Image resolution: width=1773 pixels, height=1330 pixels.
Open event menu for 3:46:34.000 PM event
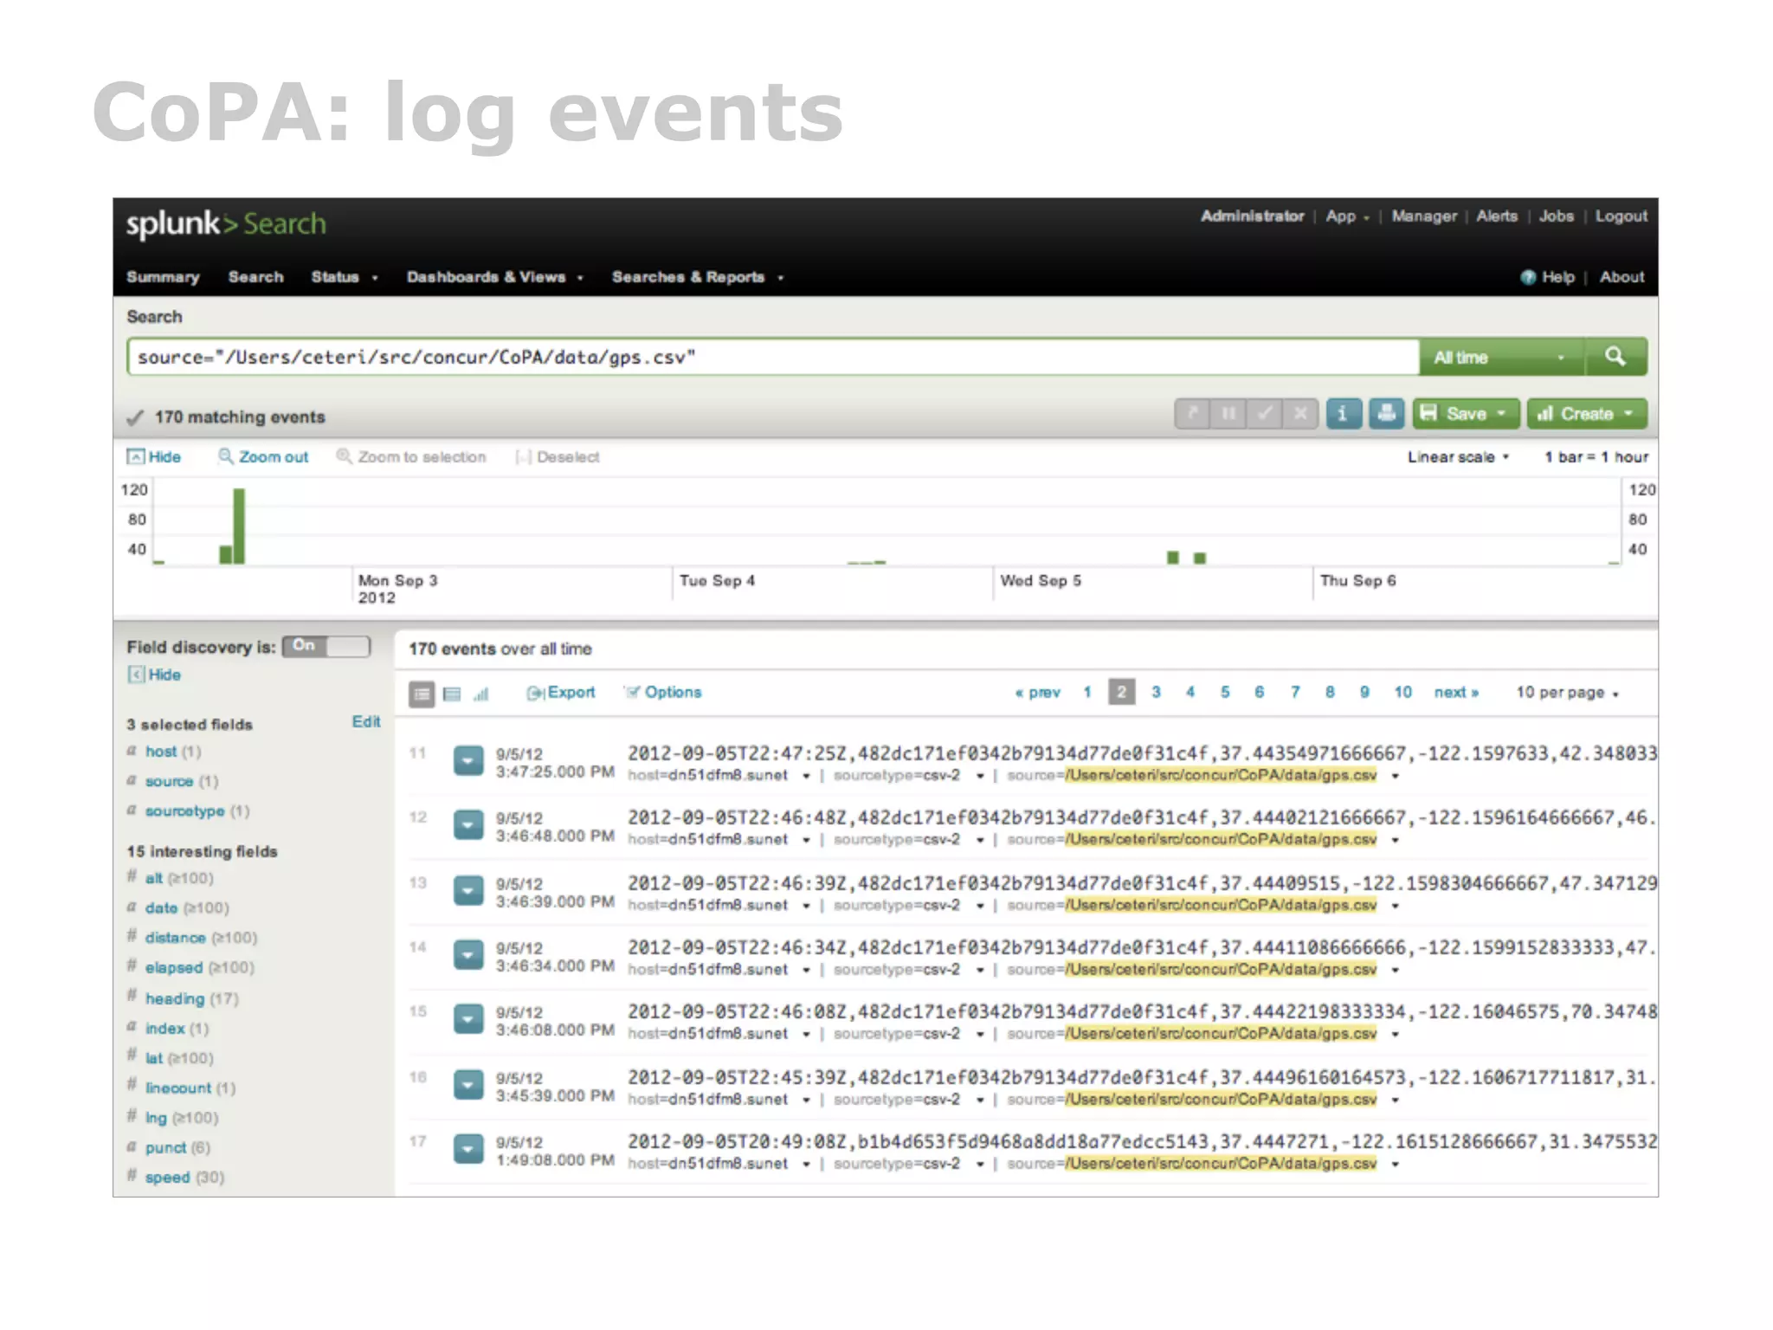click(x=468, y=955)
